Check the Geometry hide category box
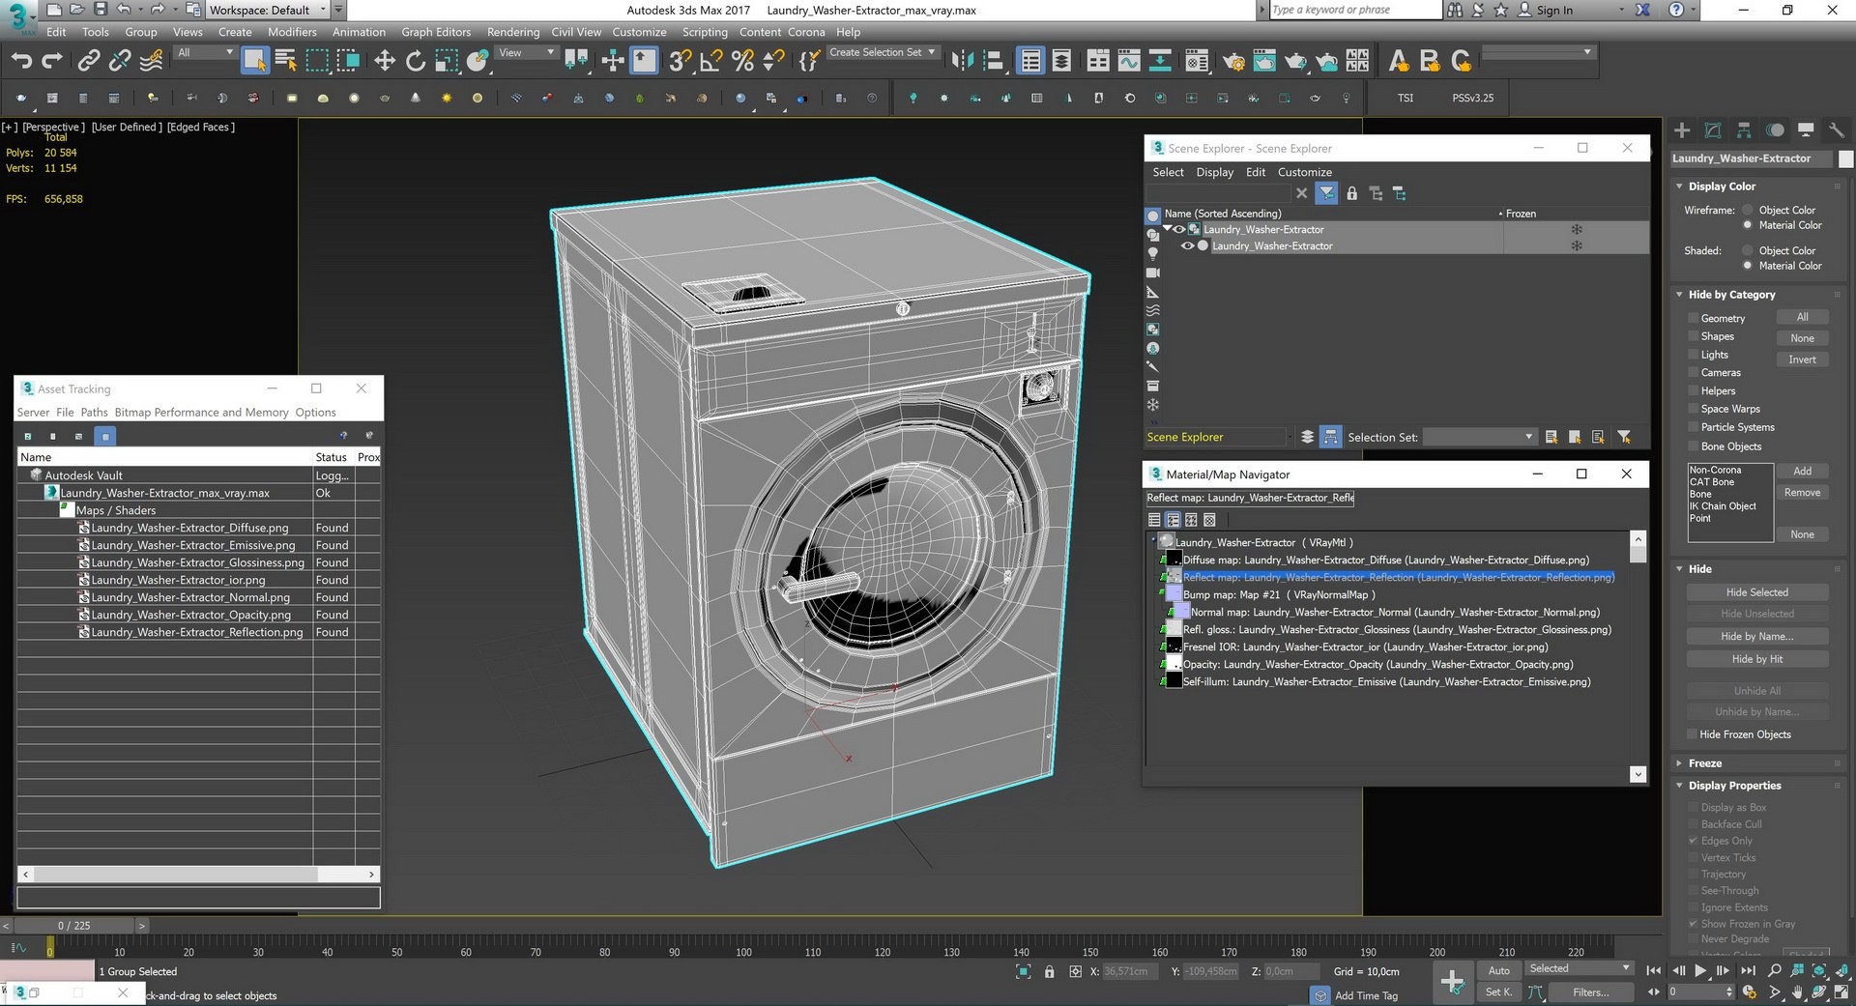The height and width of the screenshot is (1006, 1856). 1693,318
